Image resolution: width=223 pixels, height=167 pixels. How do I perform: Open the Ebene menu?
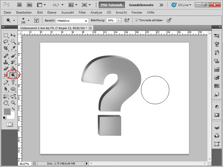[x=52, y=13]
